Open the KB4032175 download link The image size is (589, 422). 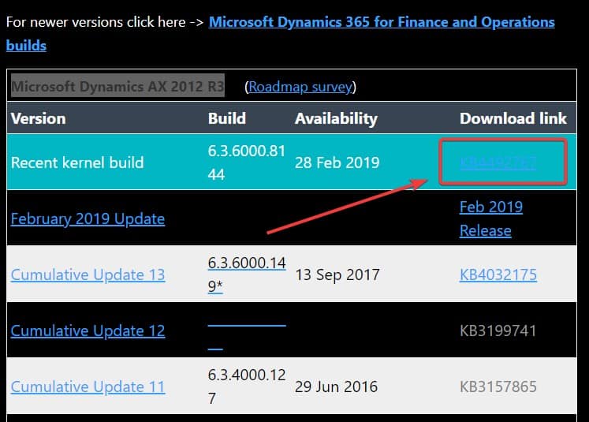pos(498,274)
